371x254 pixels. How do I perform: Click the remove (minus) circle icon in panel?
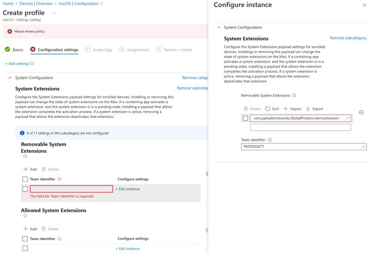click(x=361, y=112)
